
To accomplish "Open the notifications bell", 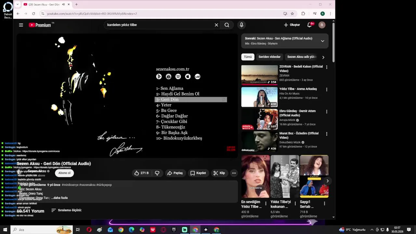I will pyautogui.click(x=310, y=25).
